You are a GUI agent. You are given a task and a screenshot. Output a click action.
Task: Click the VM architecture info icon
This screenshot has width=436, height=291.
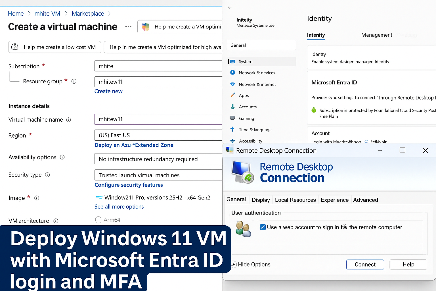(x=56, y=221)
